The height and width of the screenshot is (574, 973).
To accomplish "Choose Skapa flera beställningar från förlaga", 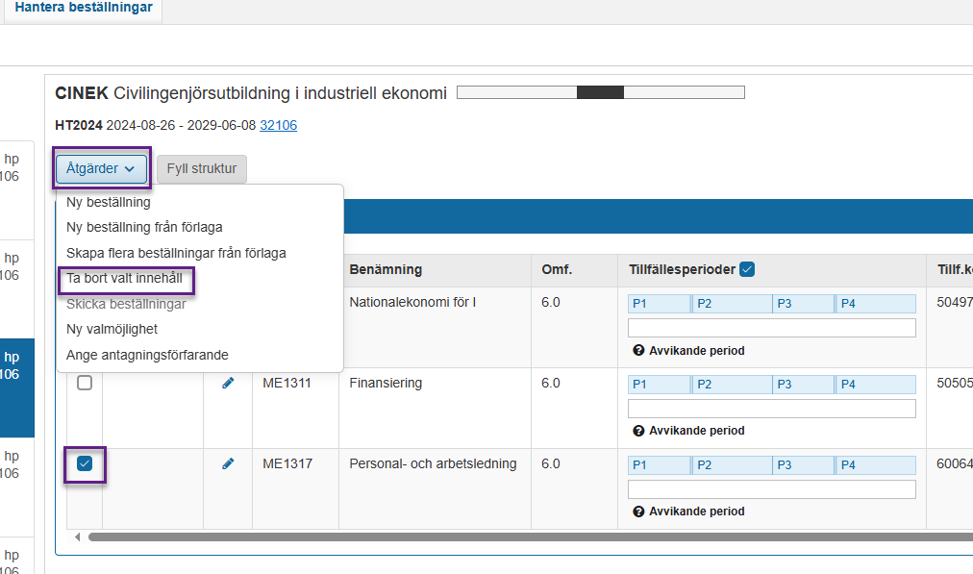I will [x=176, y=253].
